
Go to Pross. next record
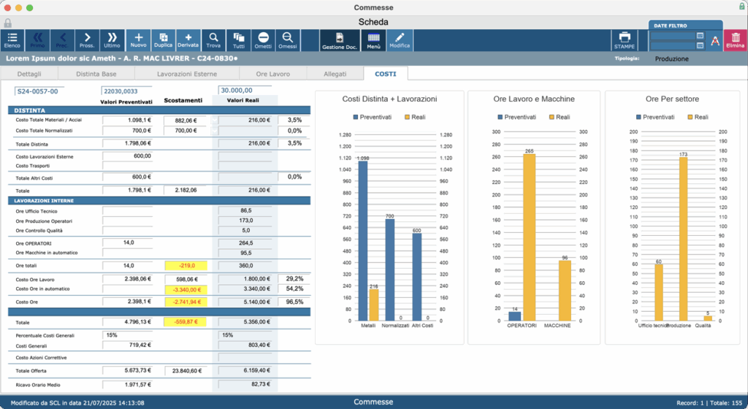coord(87,40)
